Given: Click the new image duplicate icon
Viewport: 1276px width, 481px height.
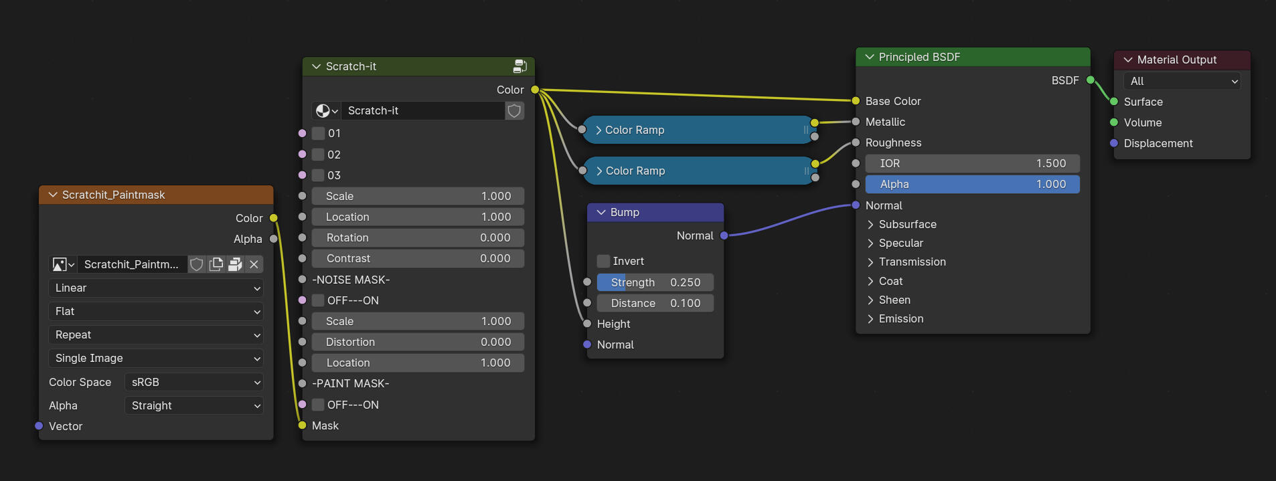Looking at the screenshot, I should click(x=216, y=265).
